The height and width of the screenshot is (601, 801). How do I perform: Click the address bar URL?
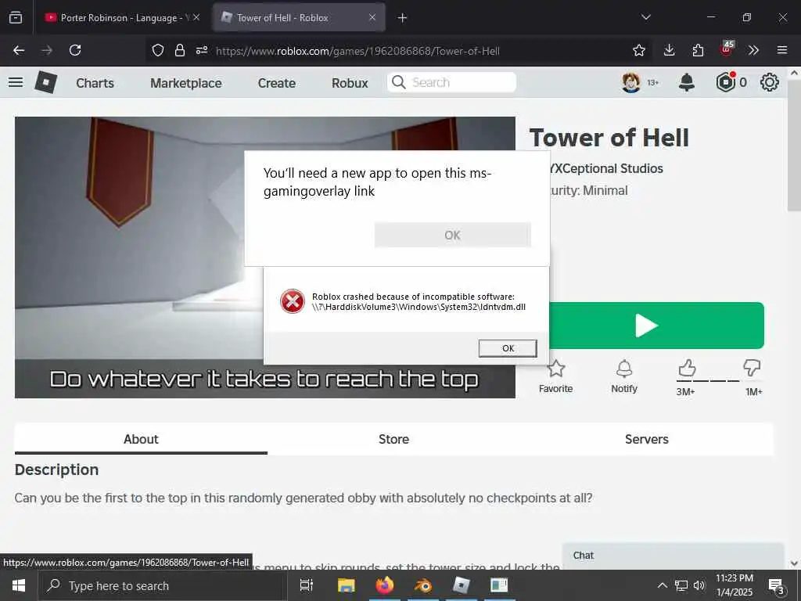[x=357, y=51]
